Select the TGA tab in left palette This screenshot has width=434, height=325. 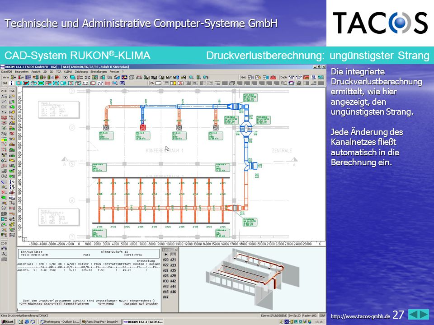pos(12,91)
